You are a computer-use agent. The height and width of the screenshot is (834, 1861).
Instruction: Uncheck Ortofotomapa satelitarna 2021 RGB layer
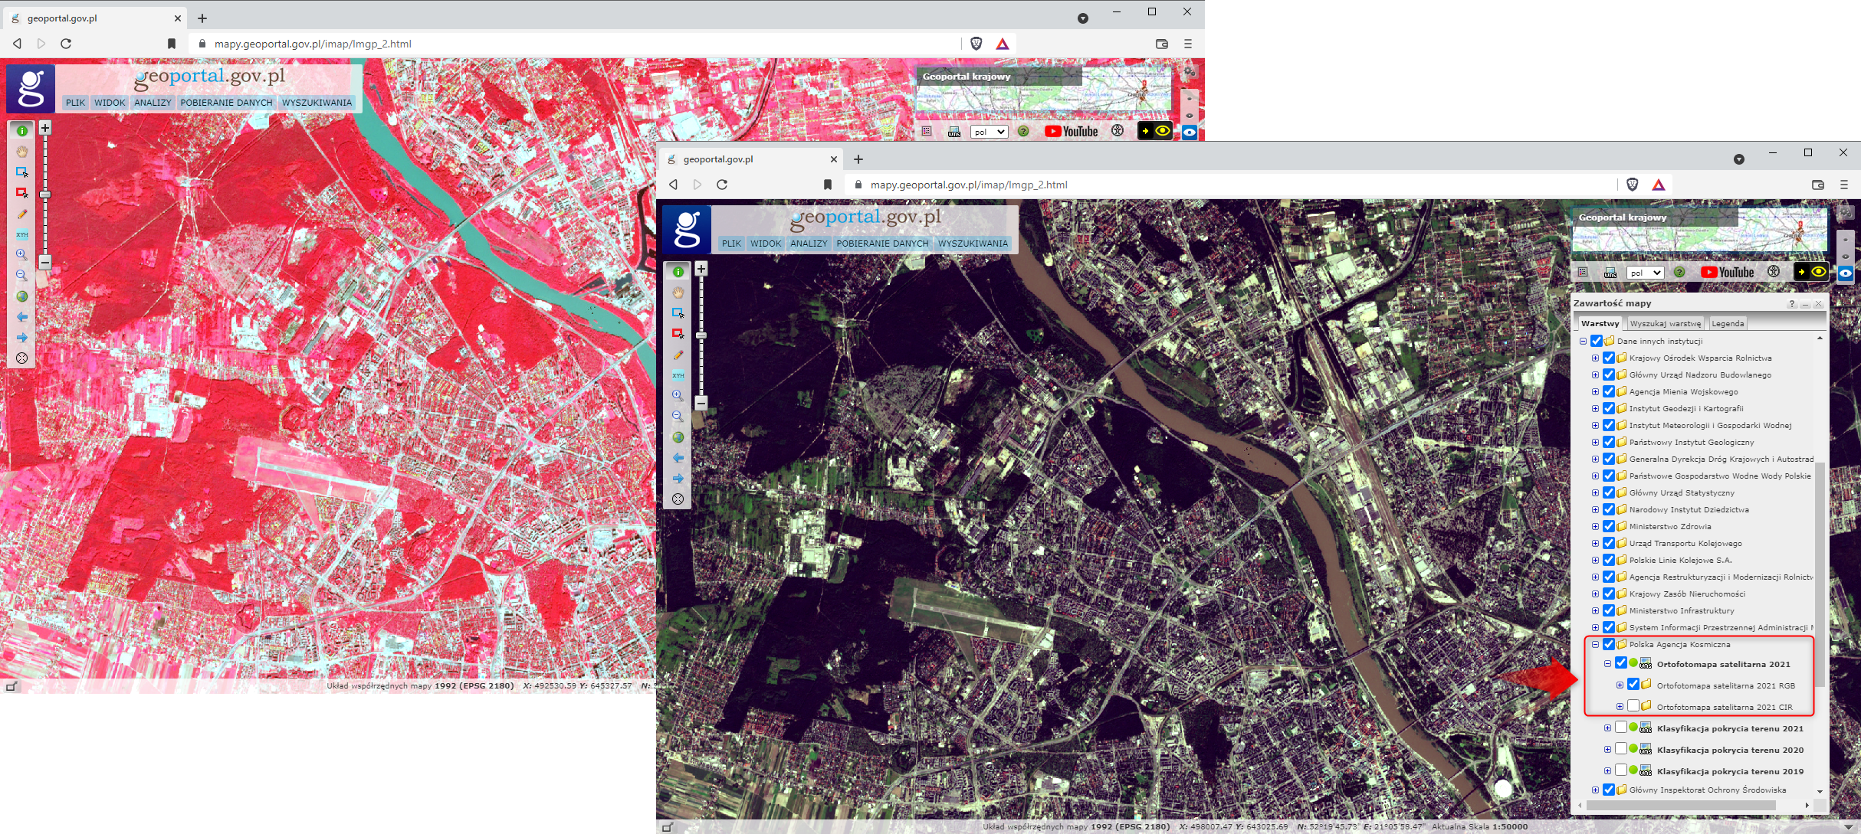click(x=1633, y=685)
